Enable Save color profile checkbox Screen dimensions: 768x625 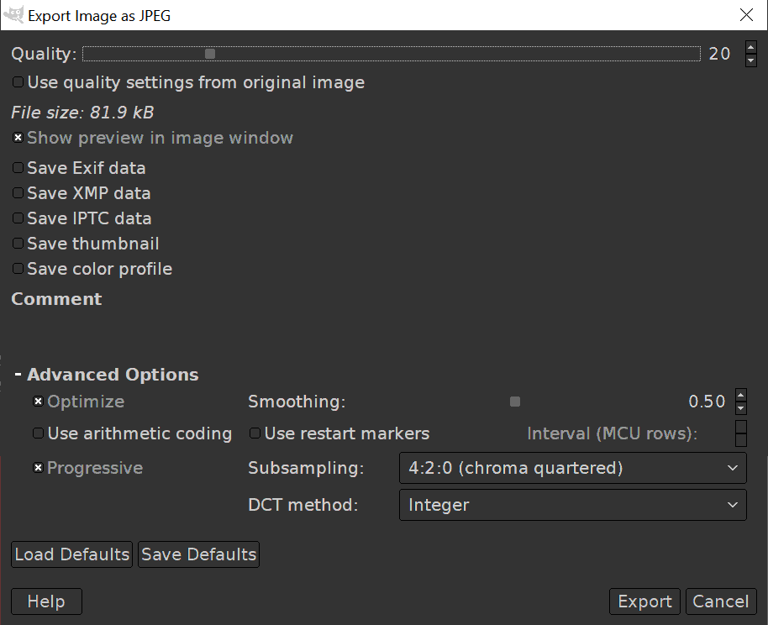coord(18,269)
